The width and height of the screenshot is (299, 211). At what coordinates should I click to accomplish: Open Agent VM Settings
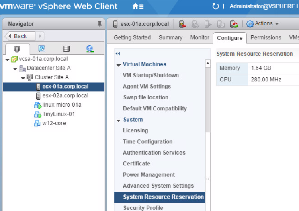[x=147, y=87]
